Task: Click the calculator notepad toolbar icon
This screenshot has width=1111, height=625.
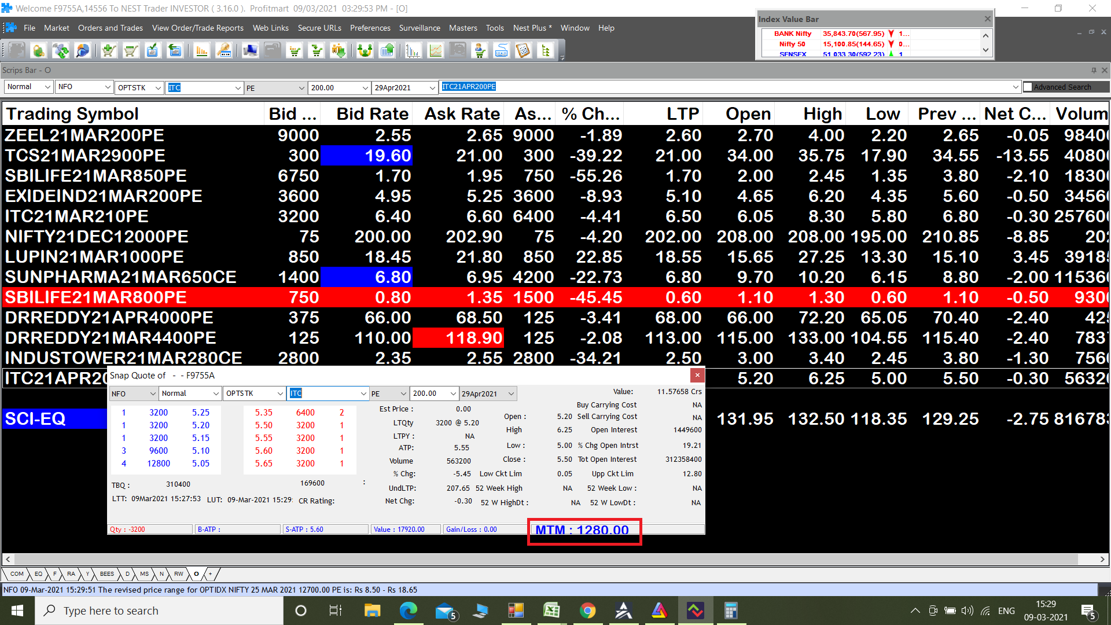Action: click(x=524, y=51)
